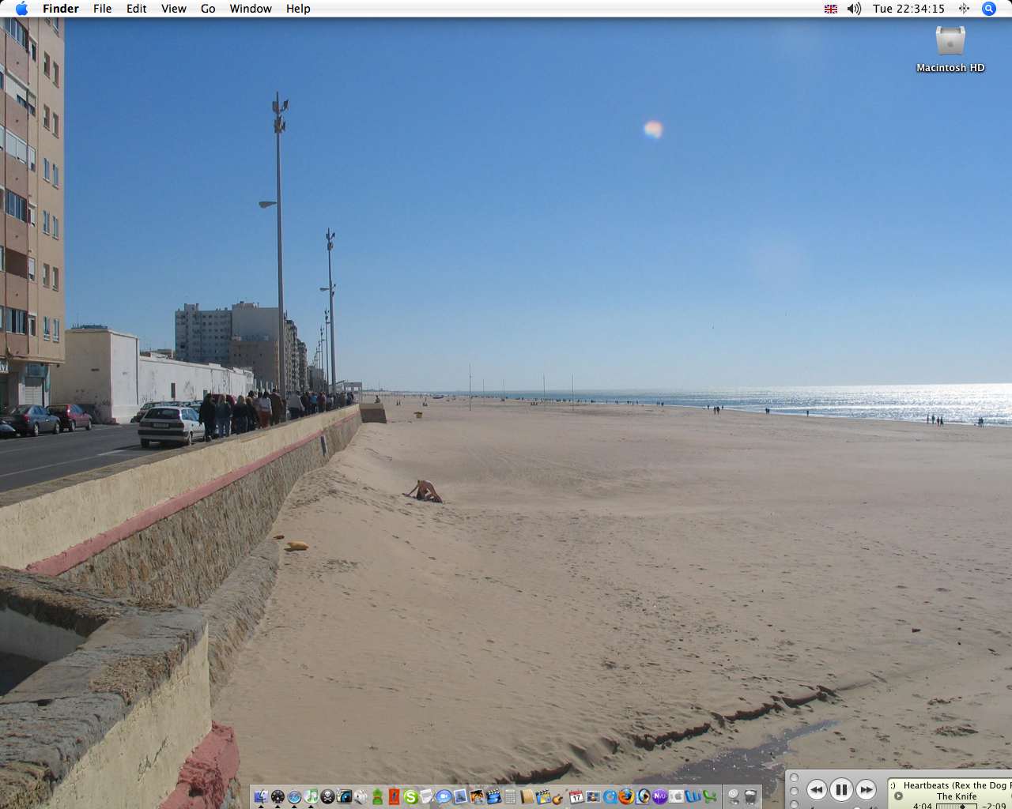Open Safari compass icon in Dock

pos(294,796)
